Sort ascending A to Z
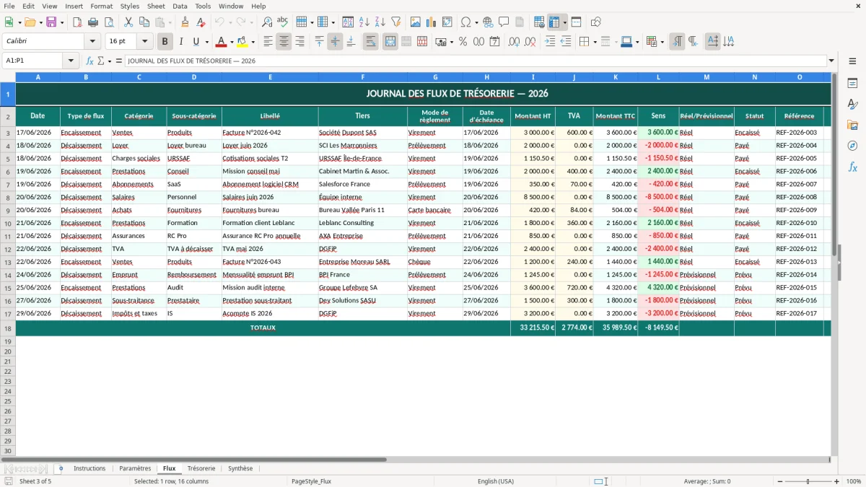 tap(364, 22)
